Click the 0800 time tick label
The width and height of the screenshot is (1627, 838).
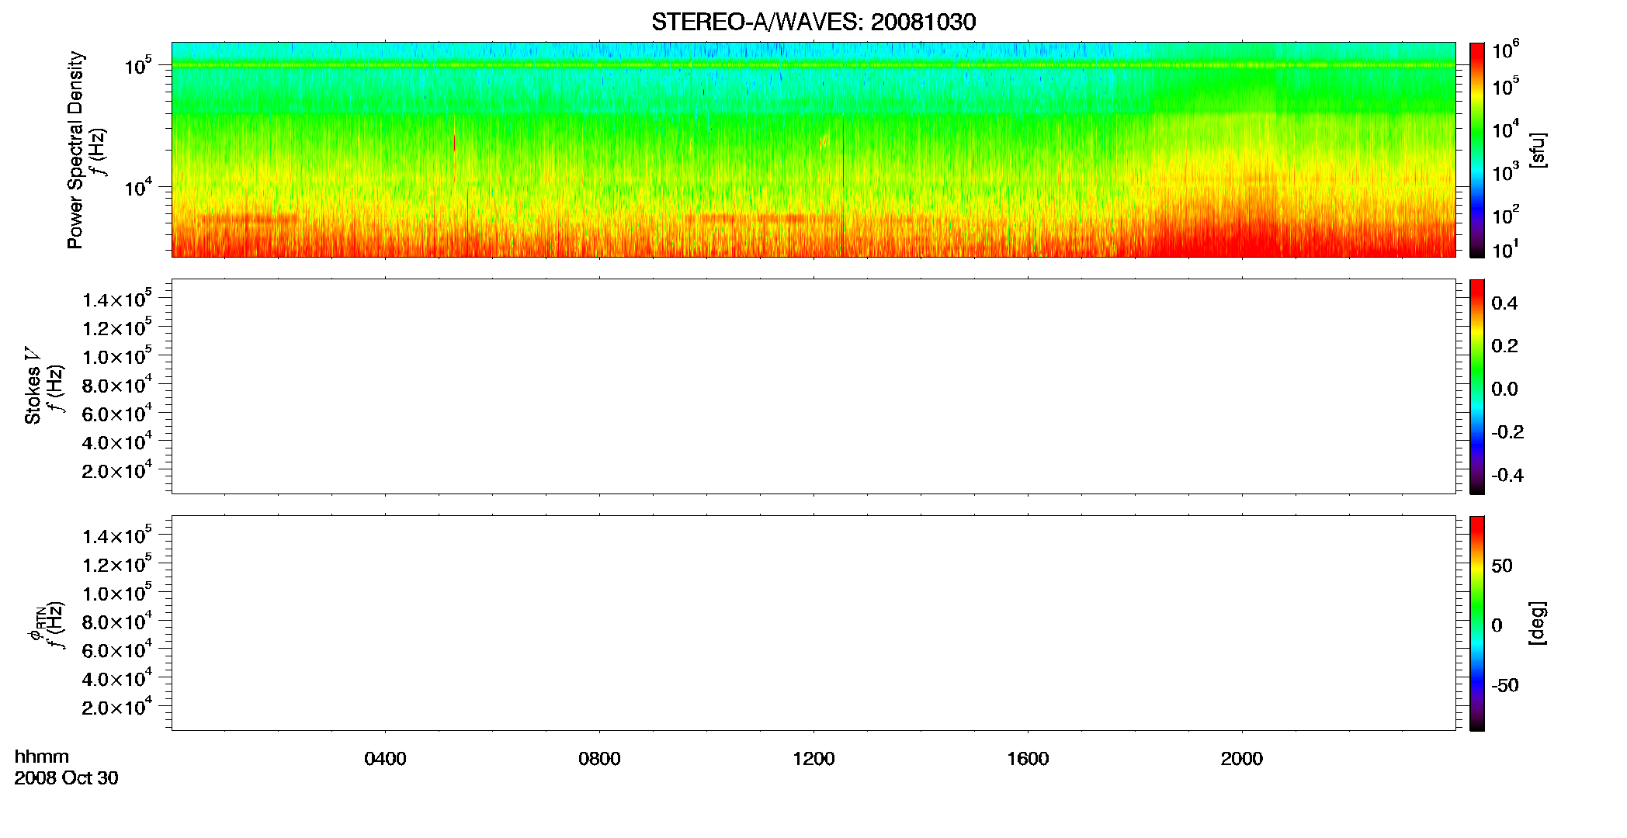tap(599, 759)
